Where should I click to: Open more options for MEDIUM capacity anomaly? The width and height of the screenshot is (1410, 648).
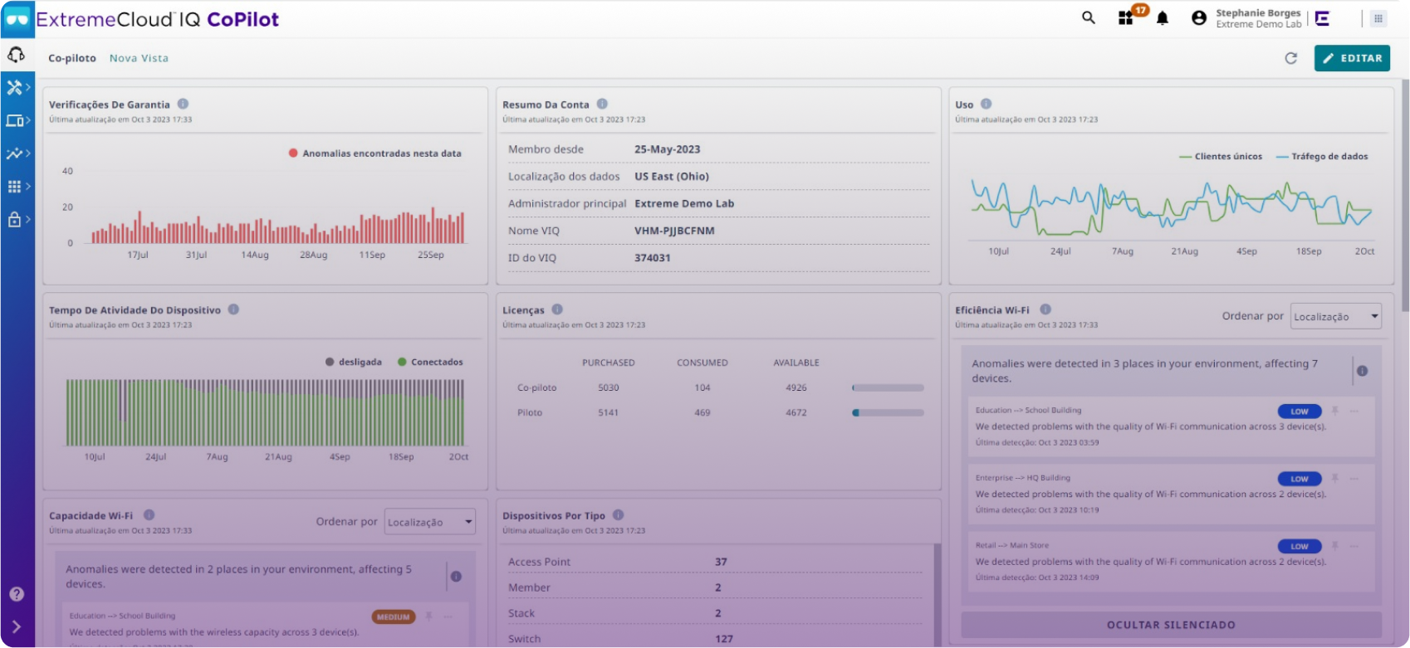[448, 616]
